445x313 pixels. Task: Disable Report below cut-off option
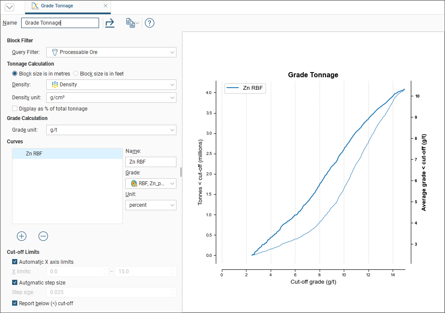(15, 304)
